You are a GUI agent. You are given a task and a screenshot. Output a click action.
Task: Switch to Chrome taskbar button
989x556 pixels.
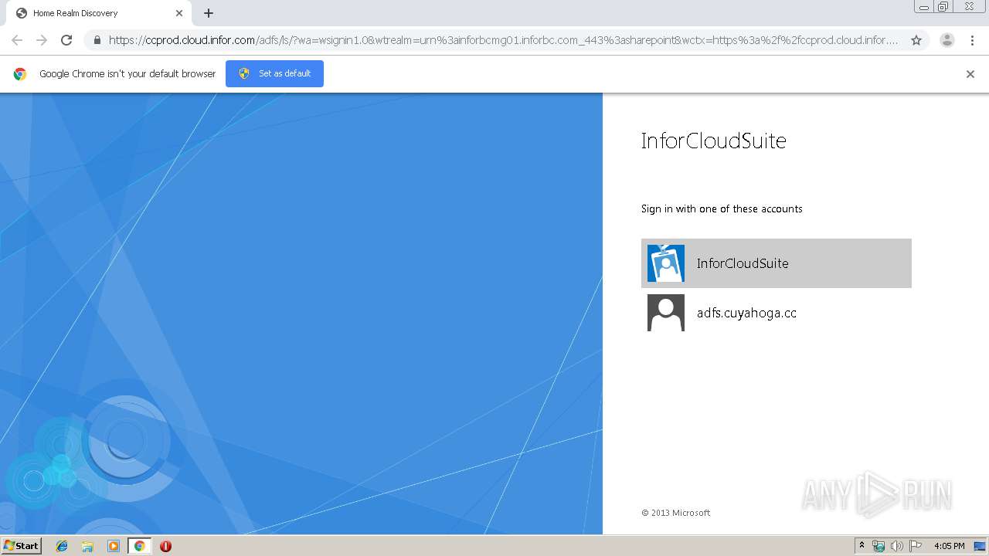pyautogui.click(x=139, y=546)
